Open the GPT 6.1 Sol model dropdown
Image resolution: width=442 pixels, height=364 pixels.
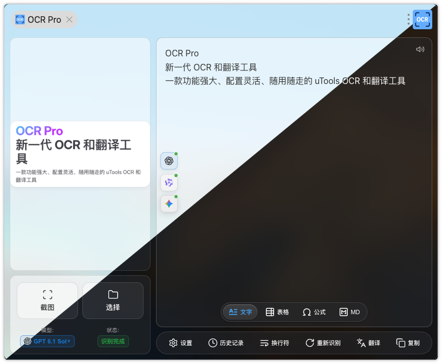[47, 341]
